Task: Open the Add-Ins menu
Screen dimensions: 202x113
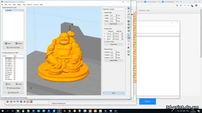Action: pyautogui.click(x=29, y=5)
